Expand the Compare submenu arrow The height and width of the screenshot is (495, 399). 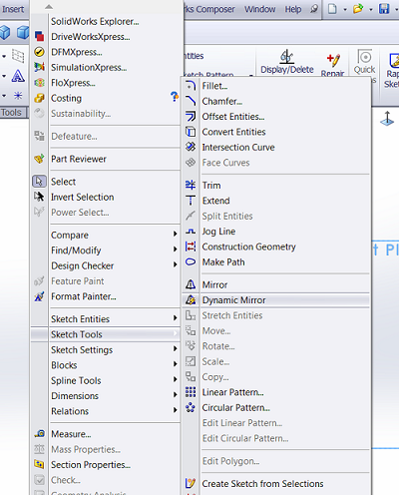coord(175,234)
